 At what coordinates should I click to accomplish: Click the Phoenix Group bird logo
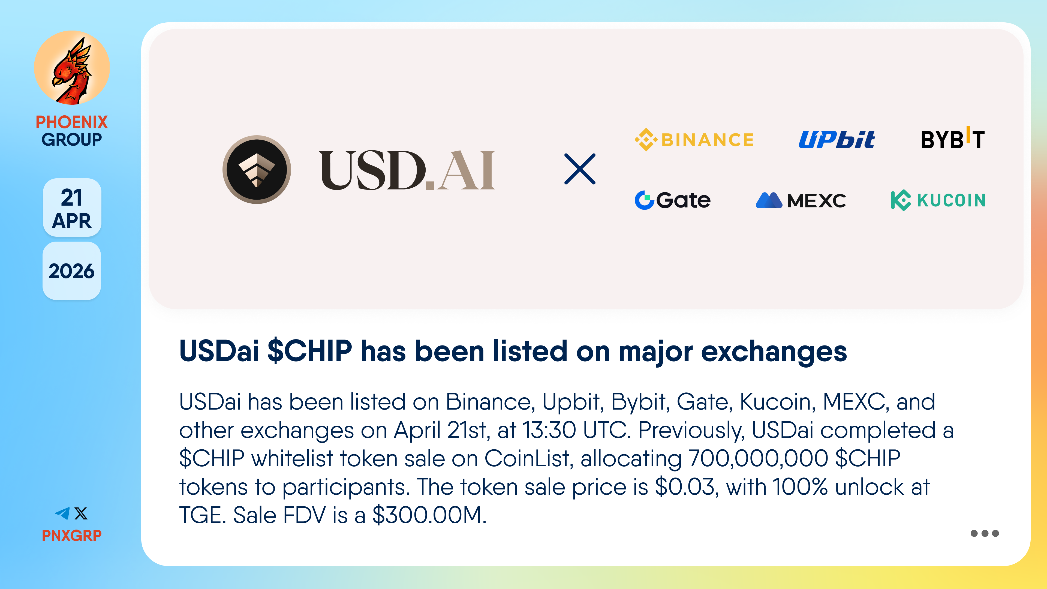tap(72, 67)
